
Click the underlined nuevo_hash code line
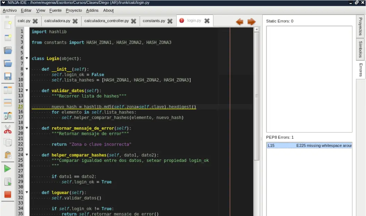point(124,106)
